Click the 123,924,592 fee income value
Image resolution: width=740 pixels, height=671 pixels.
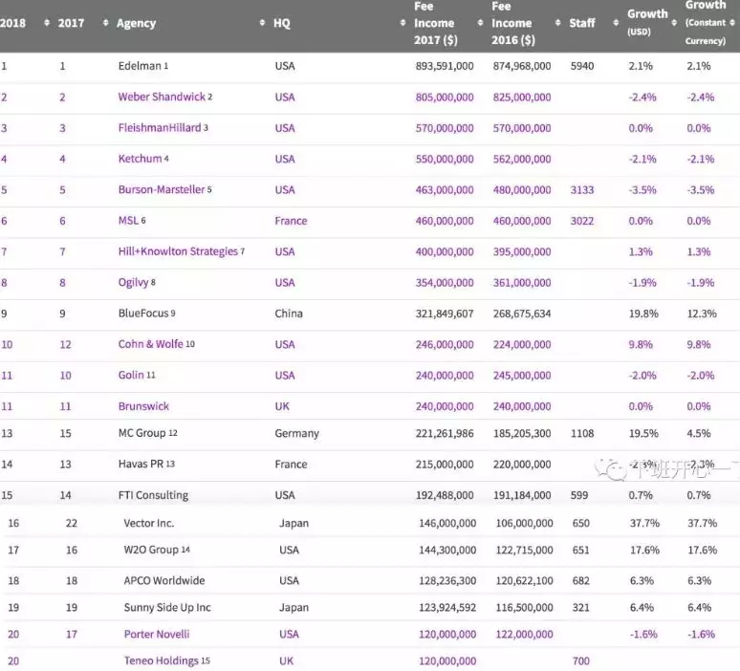point(446,608)
